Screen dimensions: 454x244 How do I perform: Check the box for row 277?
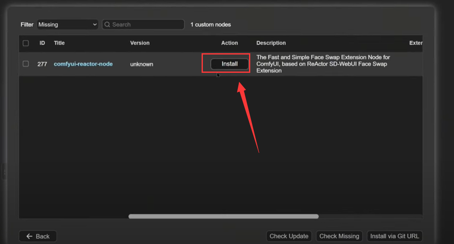tap(26, 64)
